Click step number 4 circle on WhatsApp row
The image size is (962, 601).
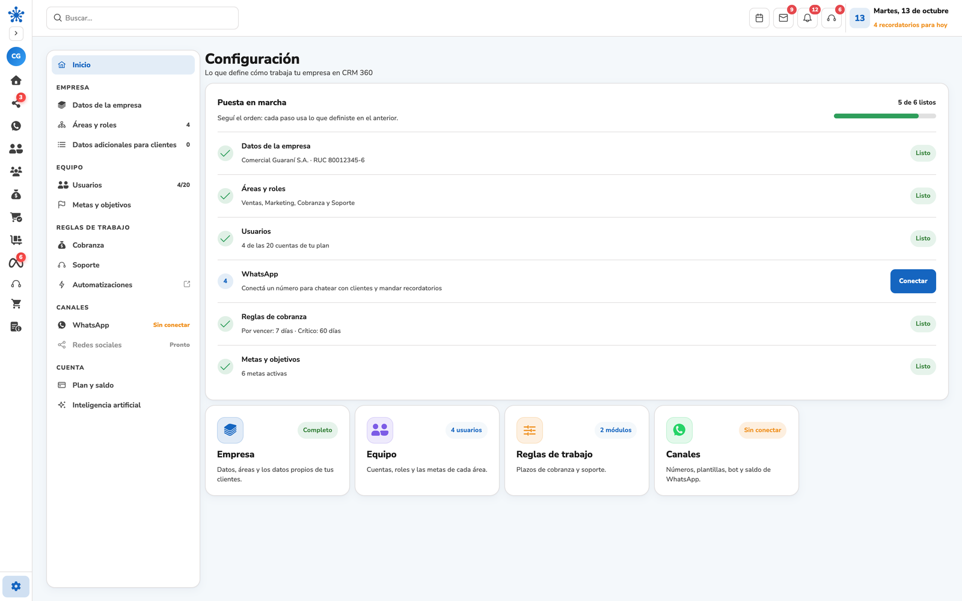(225, 281)
